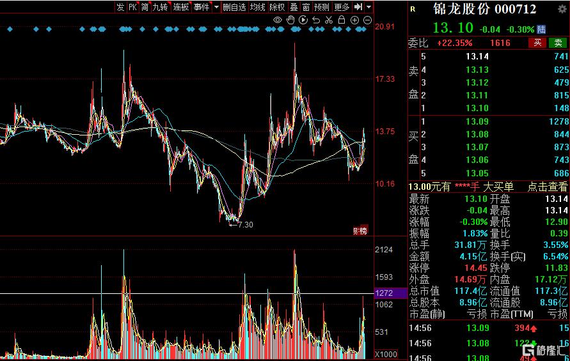Collapse side panel with arrow-bar icon
570x361 pixels.
click(358, 6)
